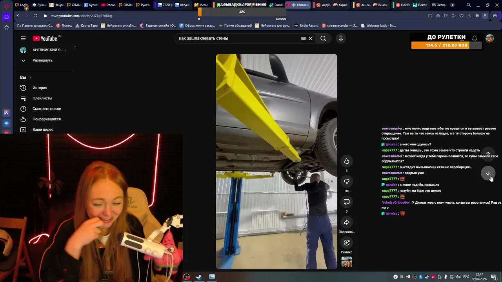
Task: Open the streamrecorder bookmark
Action: (340, 25)
